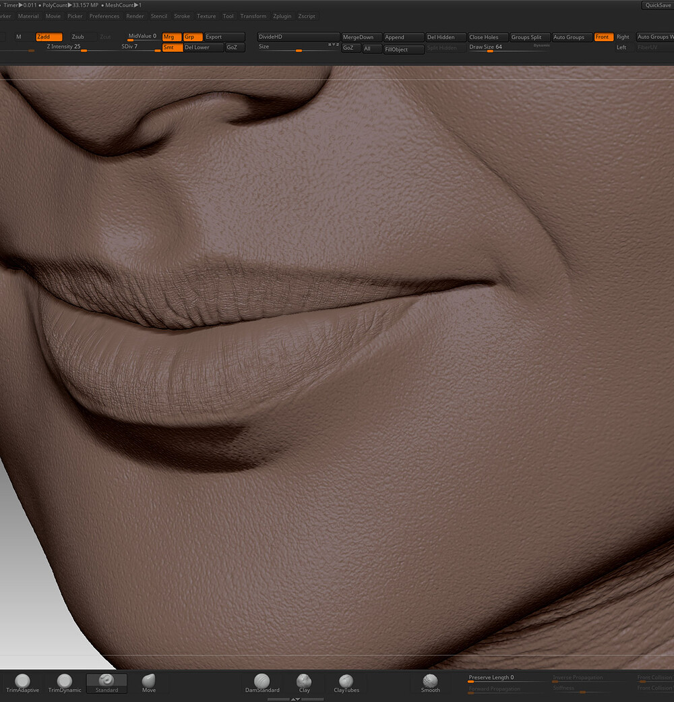Click the GoZ button beside Del Lower

click(235, 47)
